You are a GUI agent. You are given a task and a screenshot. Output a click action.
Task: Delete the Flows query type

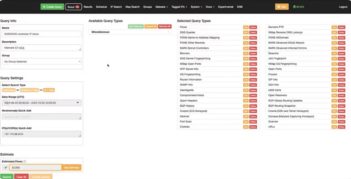point(253,27)
